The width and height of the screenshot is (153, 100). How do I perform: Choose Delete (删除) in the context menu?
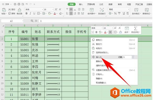114,61
